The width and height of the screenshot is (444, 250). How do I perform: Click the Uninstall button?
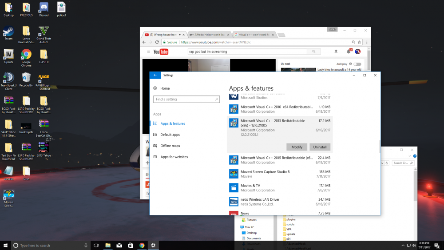pyautogui.click(x=320, y=147)
